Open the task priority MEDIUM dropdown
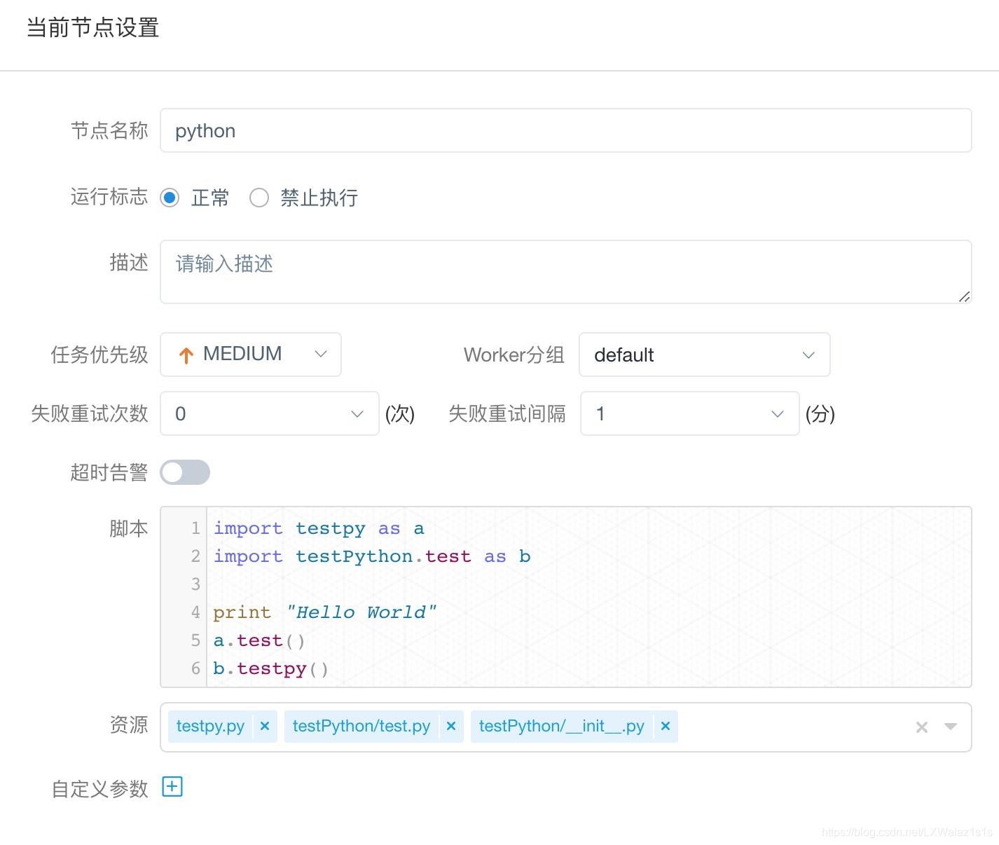 pos(251,355)
